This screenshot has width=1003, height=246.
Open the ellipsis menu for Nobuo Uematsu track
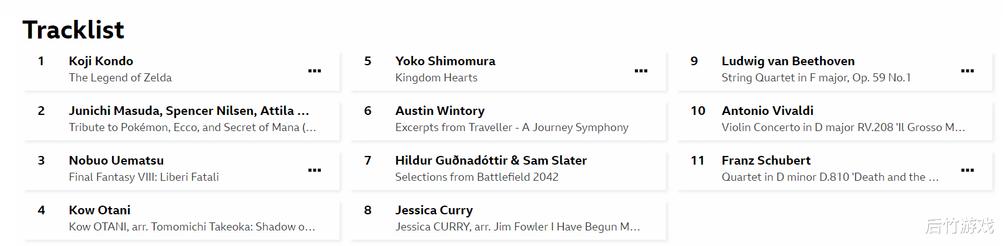pos(315,170)
